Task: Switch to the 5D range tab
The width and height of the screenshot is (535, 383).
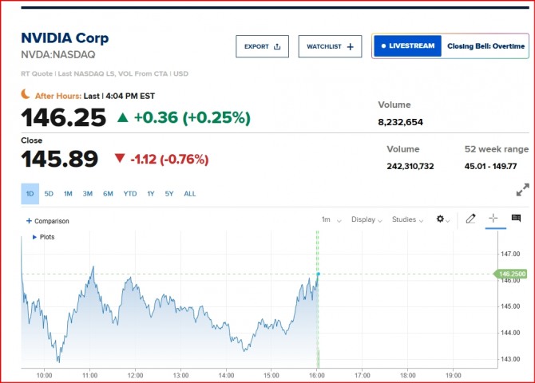Action: tap(49, 194)
